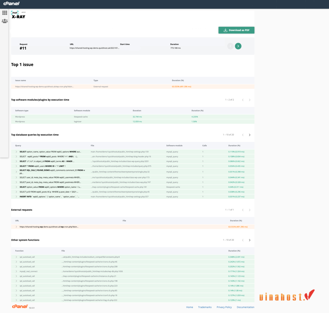Click the 4.235% duration percentage
Image resolution: width=329 pixels, height=313 pixels.
(195, 117)
